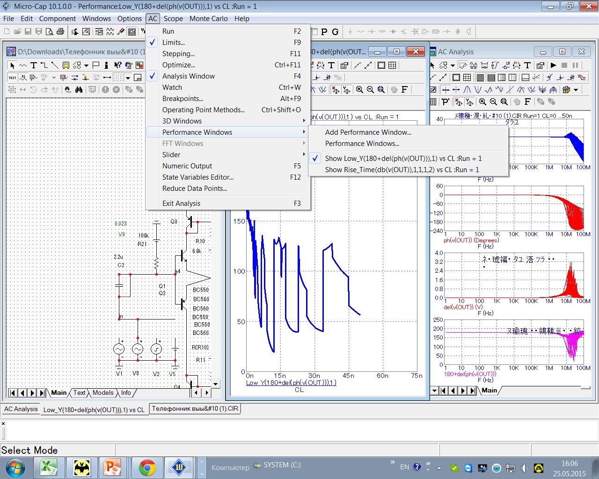Screen dimensions: 599x479
Task: Open the Monte Carlo menu
Action: pyautogui.click(x=209, y=19)
